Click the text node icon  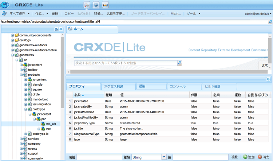click(x=43, y=129)
